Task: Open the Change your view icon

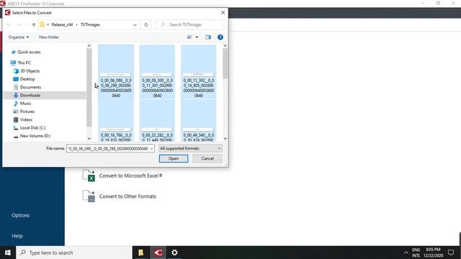Action: (x=189, y=37)
